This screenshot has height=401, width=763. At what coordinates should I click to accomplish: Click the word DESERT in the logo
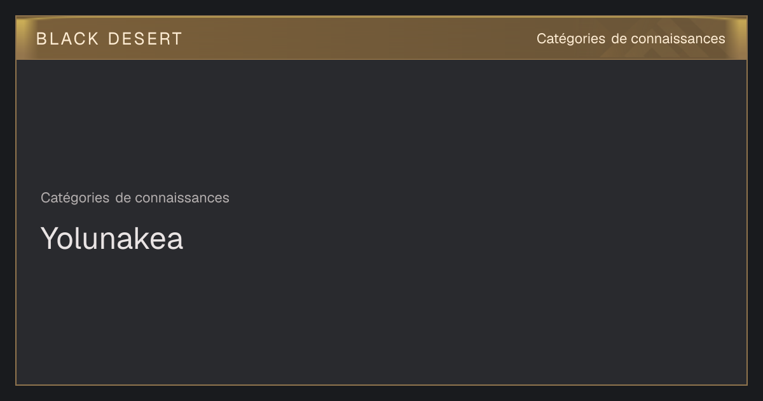145,39
